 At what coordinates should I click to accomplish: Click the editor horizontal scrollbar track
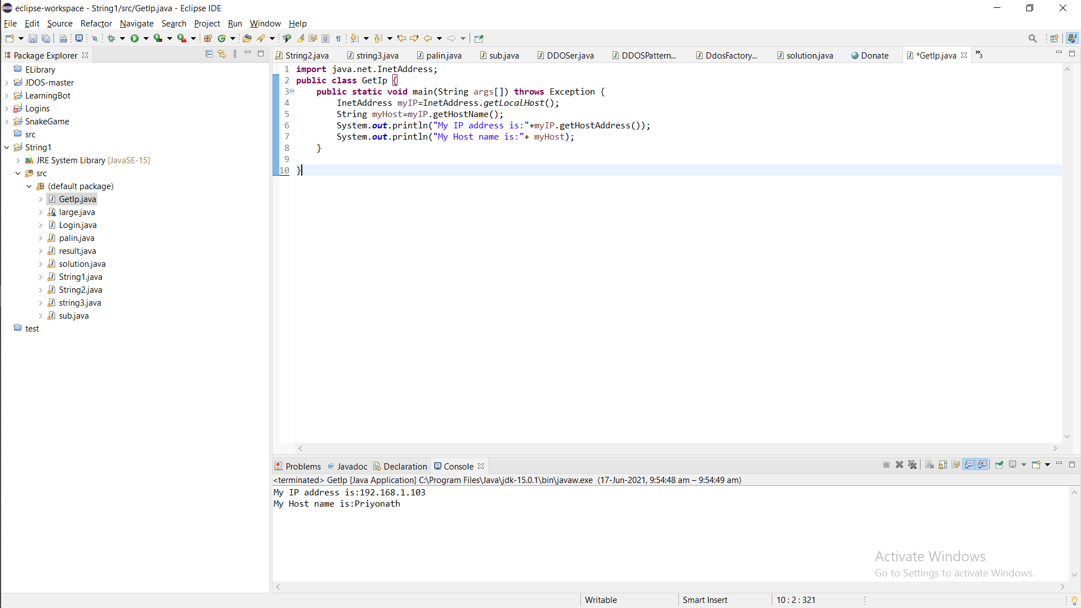678,448
